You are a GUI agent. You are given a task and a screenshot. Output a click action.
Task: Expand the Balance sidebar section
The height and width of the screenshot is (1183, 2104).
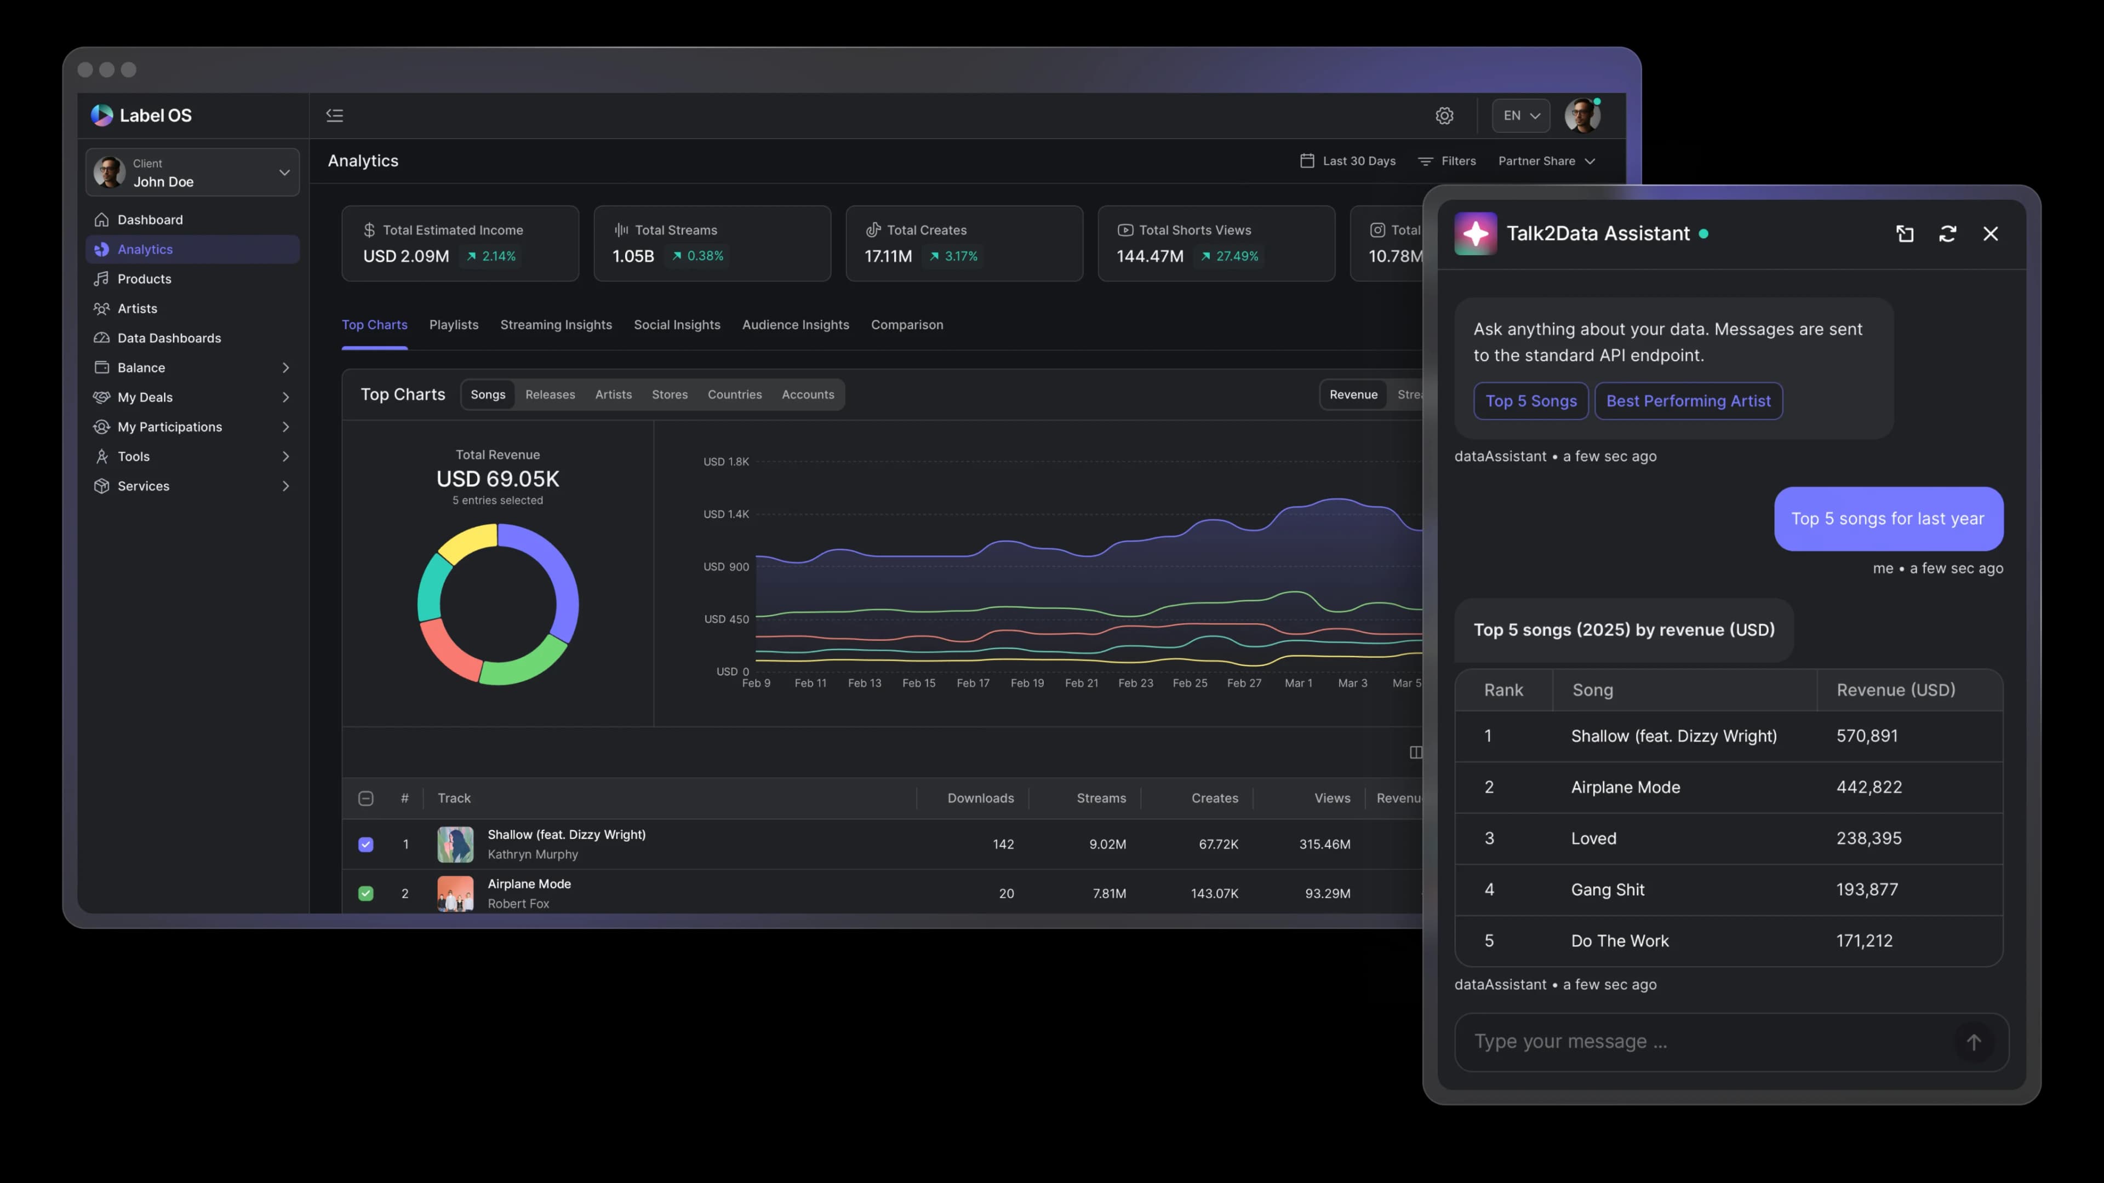(x=286, y=367)
